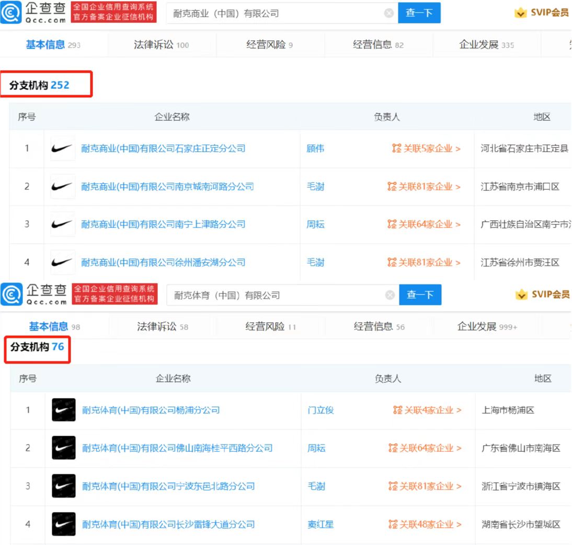
Task: Click the relation icon next to 关联4家企业
Action: pyautogui.click(x=397, y=410)
